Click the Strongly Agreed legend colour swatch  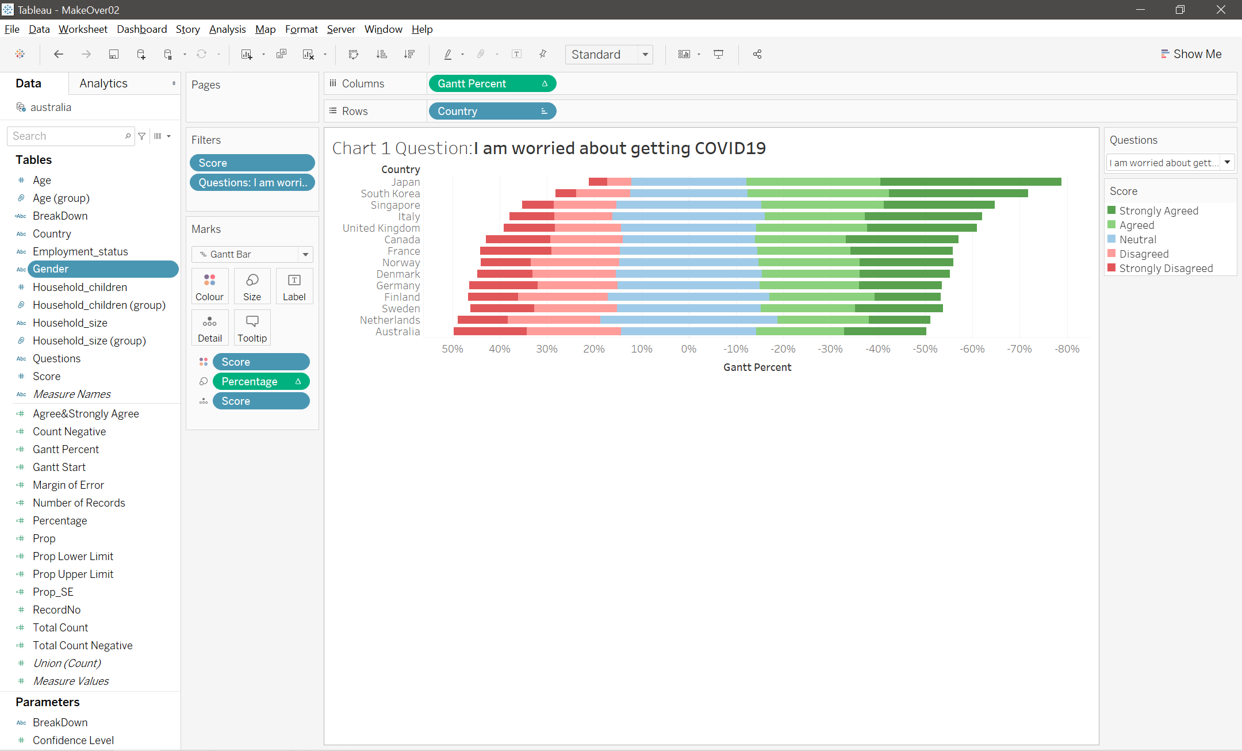pyautogui.click(x=1111, y=210)
